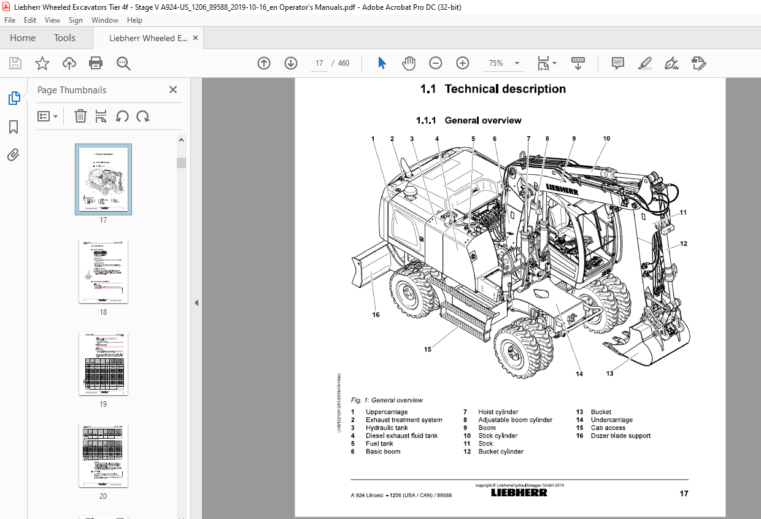The width and height of the screenshot is (761, 519).
Task: Close the Liebherr document tab
Action: [195, 38]
